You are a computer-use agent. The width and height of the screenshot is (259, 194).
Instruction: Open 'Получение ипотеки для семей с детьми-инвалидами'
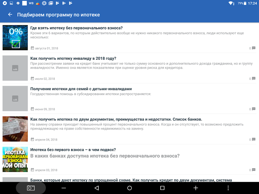point(81,89)
